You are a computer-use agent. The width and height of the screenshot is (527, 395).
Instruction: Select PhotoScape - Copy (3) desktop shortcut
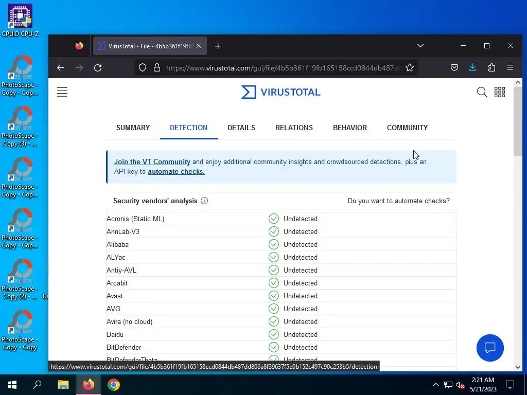point(20,127)
